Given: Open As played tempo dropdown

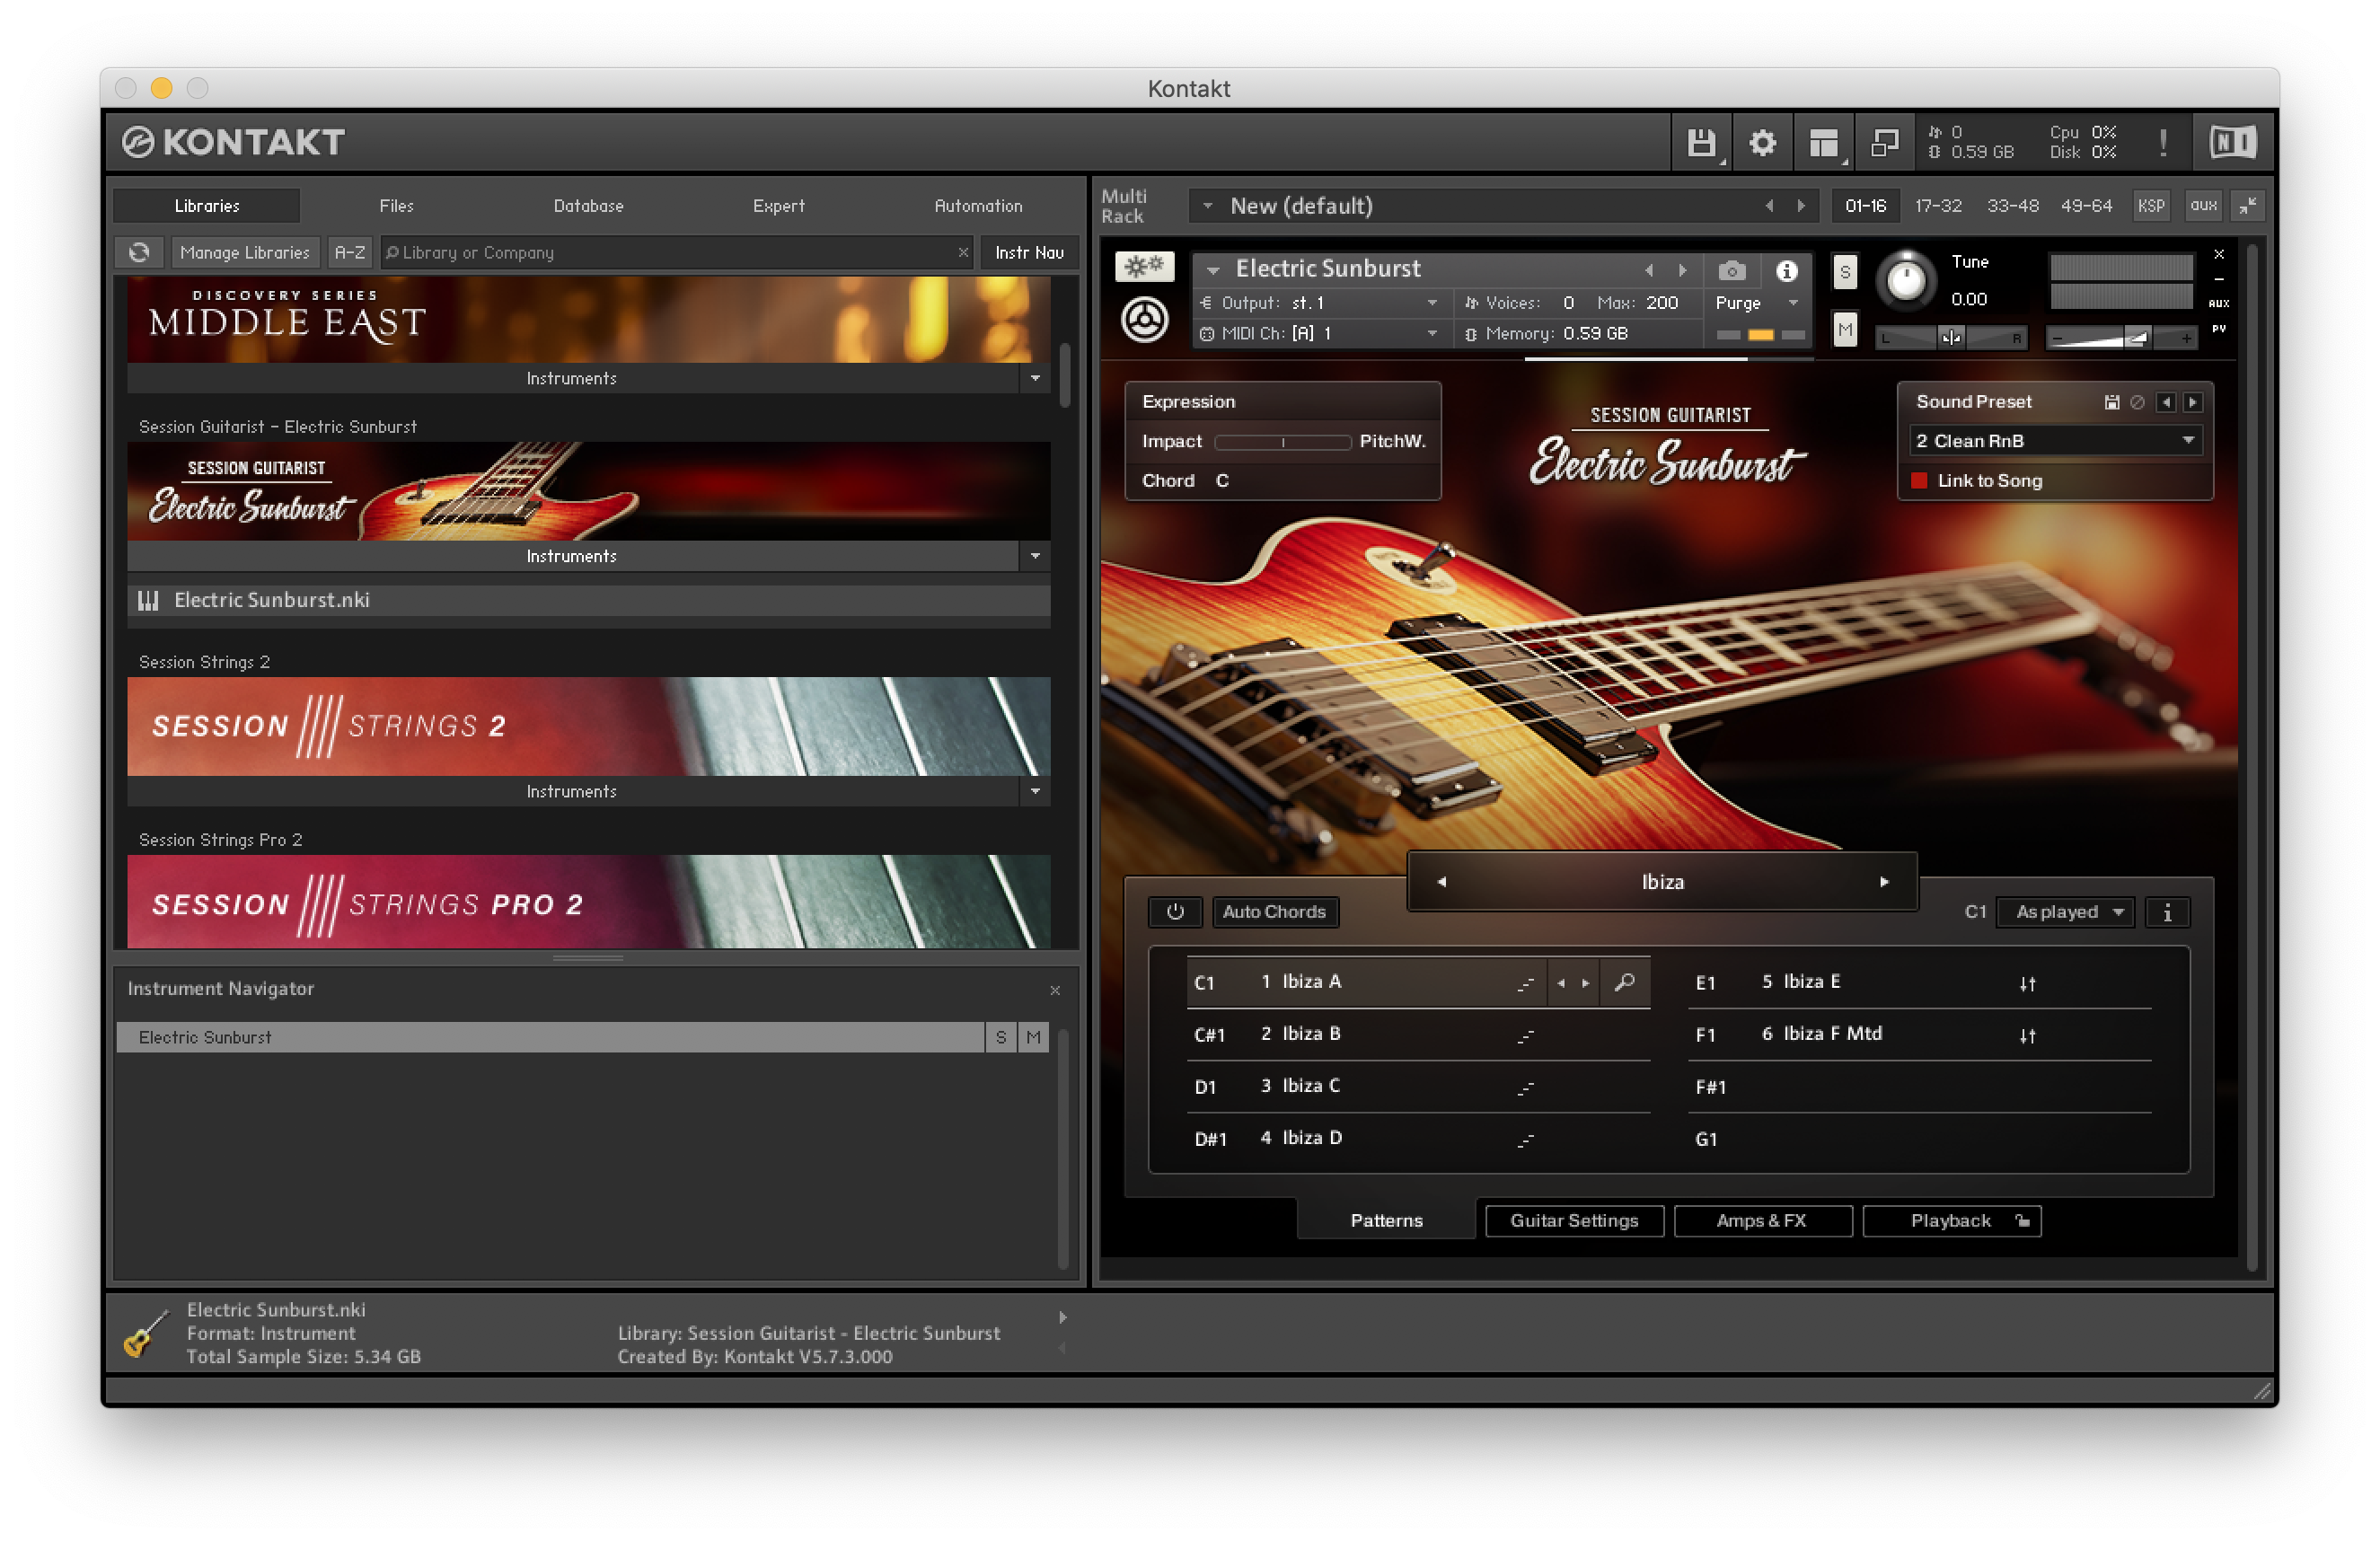Looking at the screenshot, I should coord(2065,912).
